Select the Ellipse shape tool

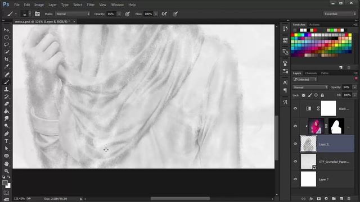pyautogui.click(x=6, y=156)
